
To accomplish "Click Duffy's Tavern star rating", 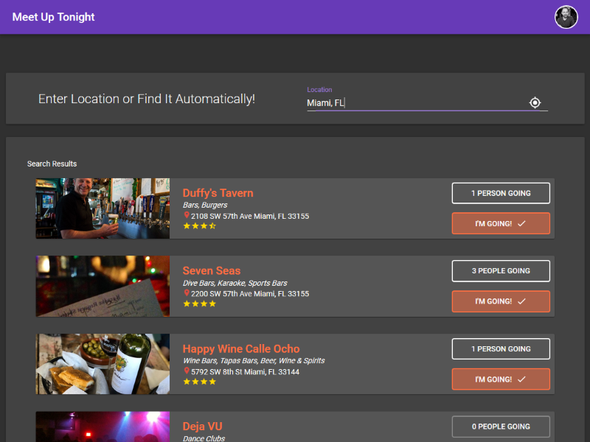I will pos(199,226).
